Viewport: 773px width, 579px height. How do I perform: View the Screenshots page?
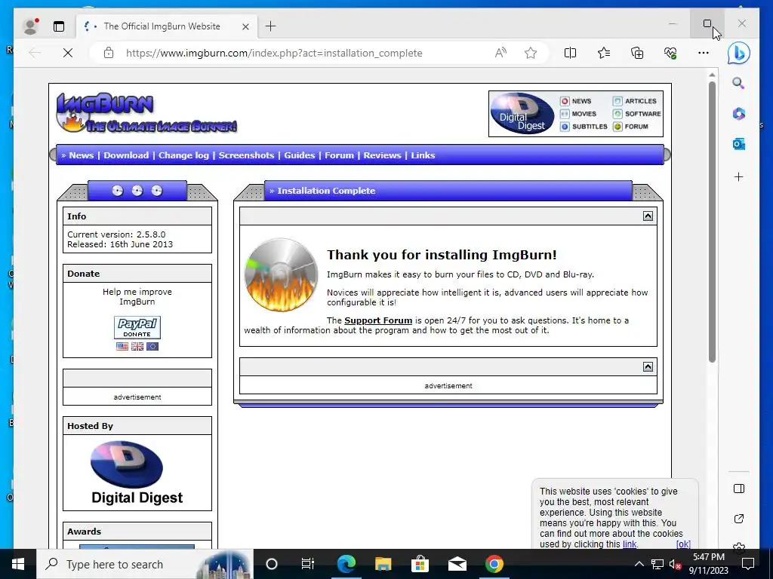coord(246,155)
